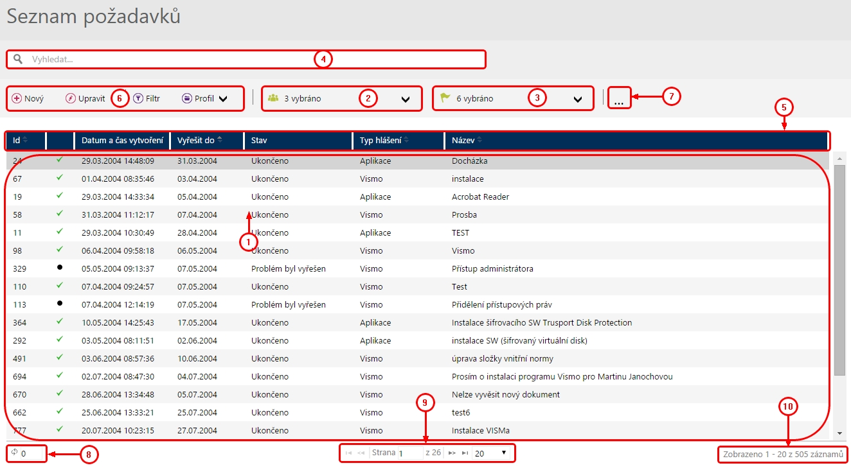Screen dimensions: 851x470
Task: Select 'Instalace šifrovacího SW Trusport Disk Protection'
Action: 542,322
